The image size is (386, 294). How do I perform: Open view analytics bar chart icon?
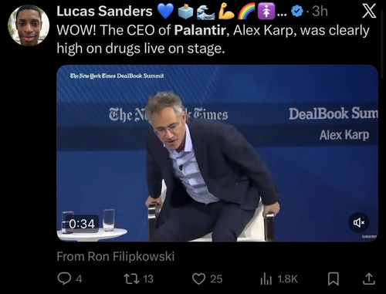tap(266, 279)
